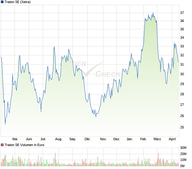Click the price axis value 26
192x169 pixels.
click(x=182, y=116)
